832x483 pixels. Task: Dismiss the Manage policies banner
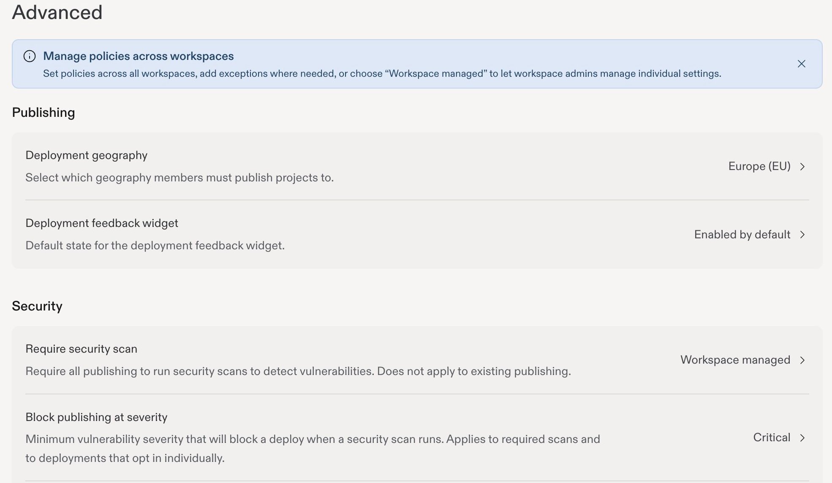[801, 64]
